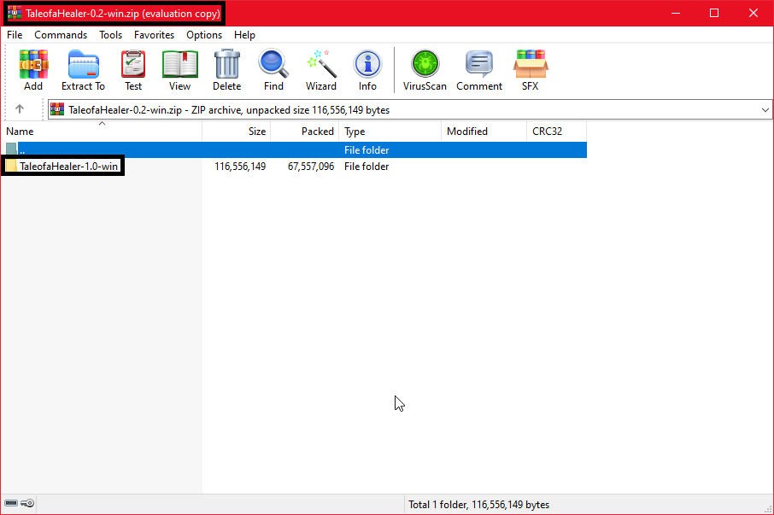Viewport: 774px width, 515px height.
Task: Add archive Comment
Action: click(x=478, y=70)
